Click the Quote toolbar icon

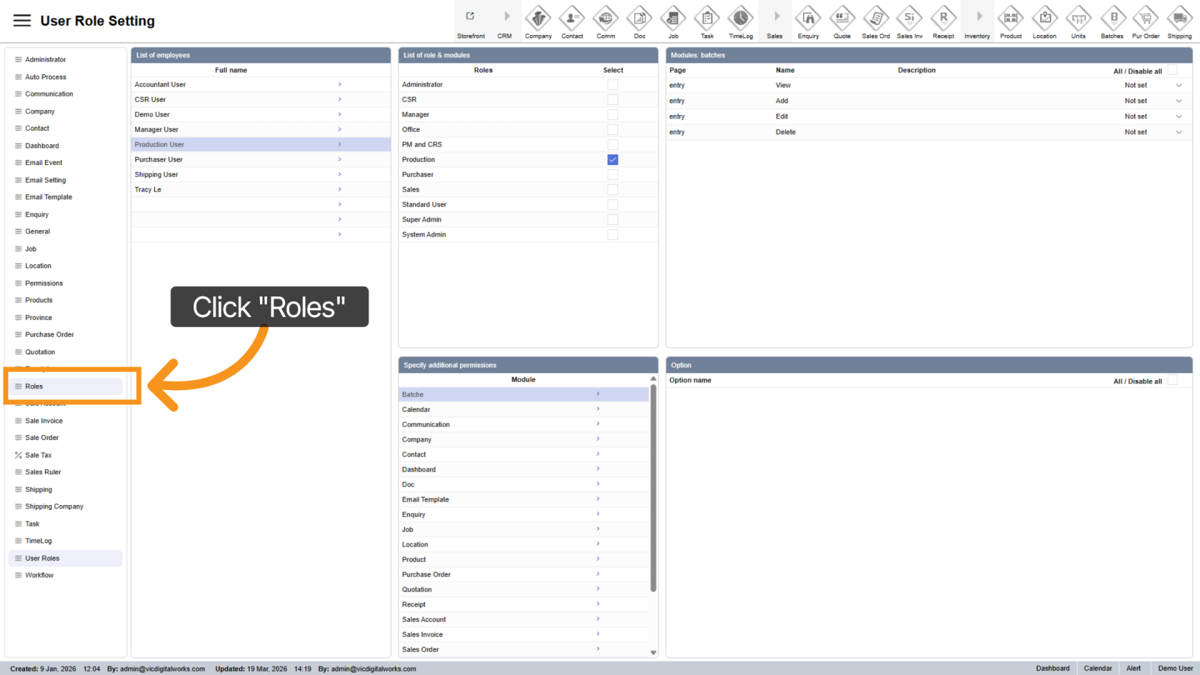point(842,21)
